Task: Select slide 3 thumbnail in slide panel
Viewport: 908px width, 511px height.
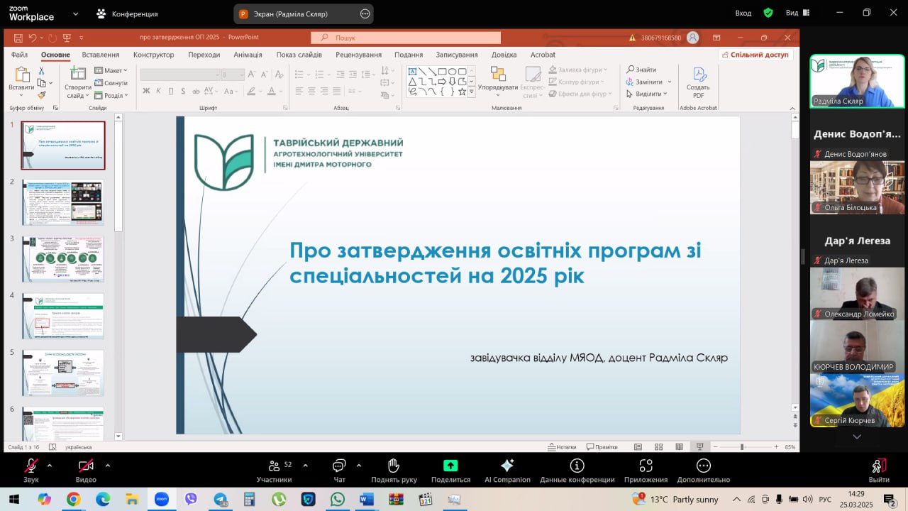Action: pyautogui.click(x=63, y=259)
